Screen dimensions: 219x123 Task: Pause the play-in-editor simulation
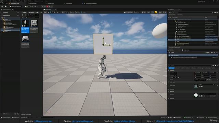pyautogui.click(x=42, y=6)
